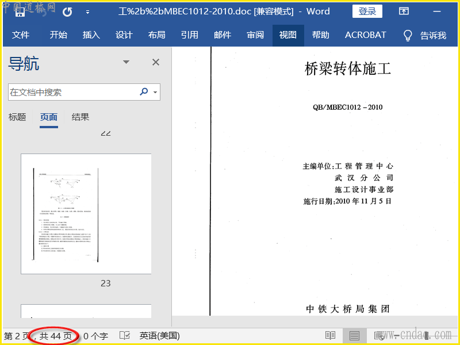Expand the search options dropdown arrow

pos(155,92)
